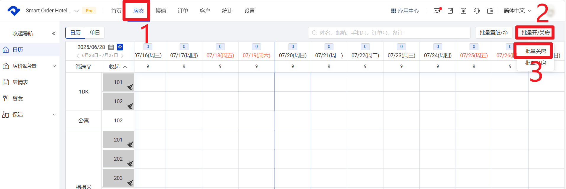This screenshot has width=566, height=189.
Task: Switch to 单日 view
Action: coord(95,33)
